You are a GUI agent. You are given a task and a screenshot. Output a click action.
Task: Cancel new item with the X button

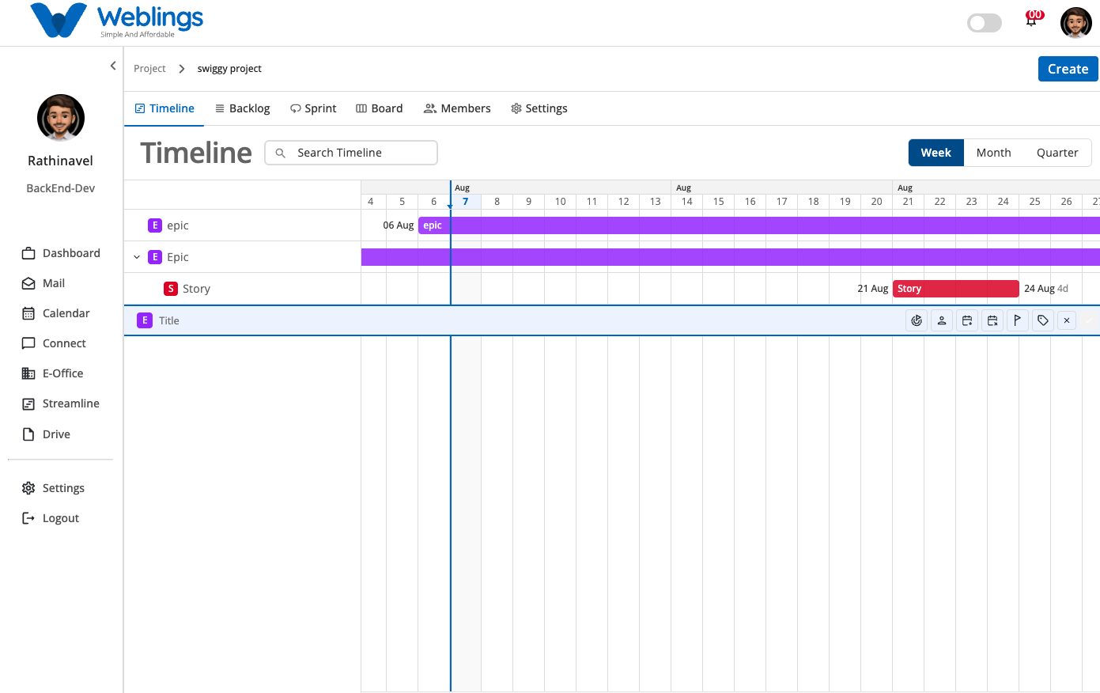coord(1067,320)
